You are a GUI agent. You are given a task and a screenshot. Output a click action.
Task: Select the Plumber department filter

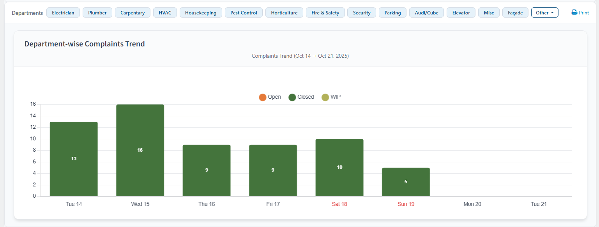coord(97,12)
